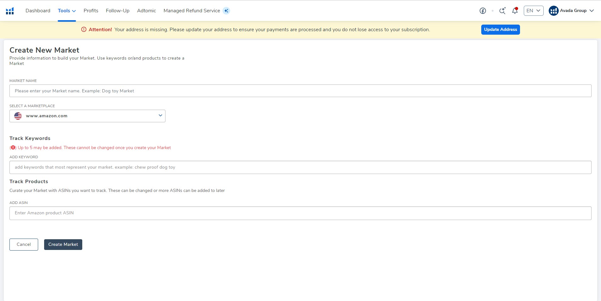Click the SELECT A MARKETPLACE label
Screen dimensions: 601x301
32,106
